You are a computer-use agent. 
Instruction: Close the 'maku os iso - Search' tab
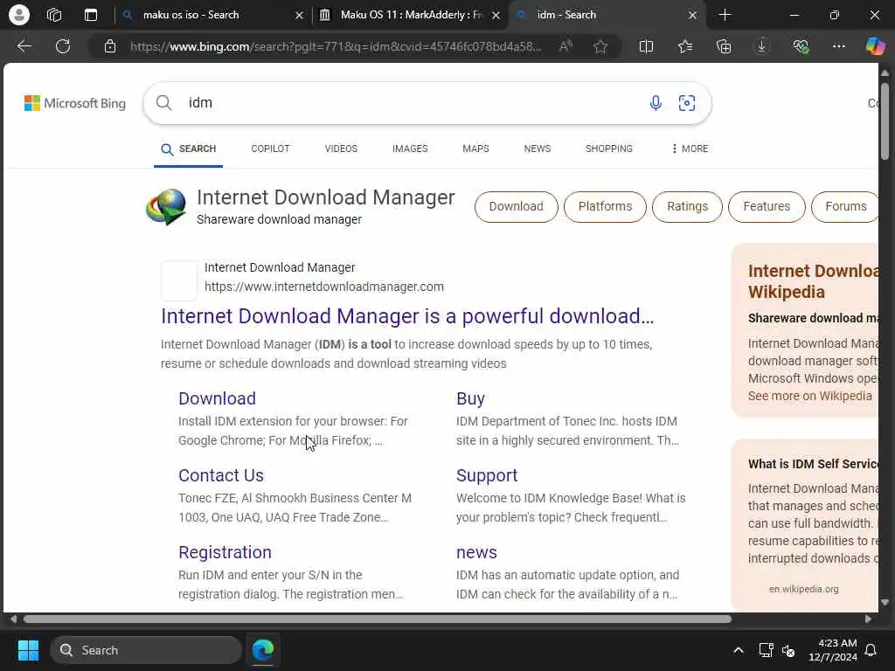pos(299,16)
